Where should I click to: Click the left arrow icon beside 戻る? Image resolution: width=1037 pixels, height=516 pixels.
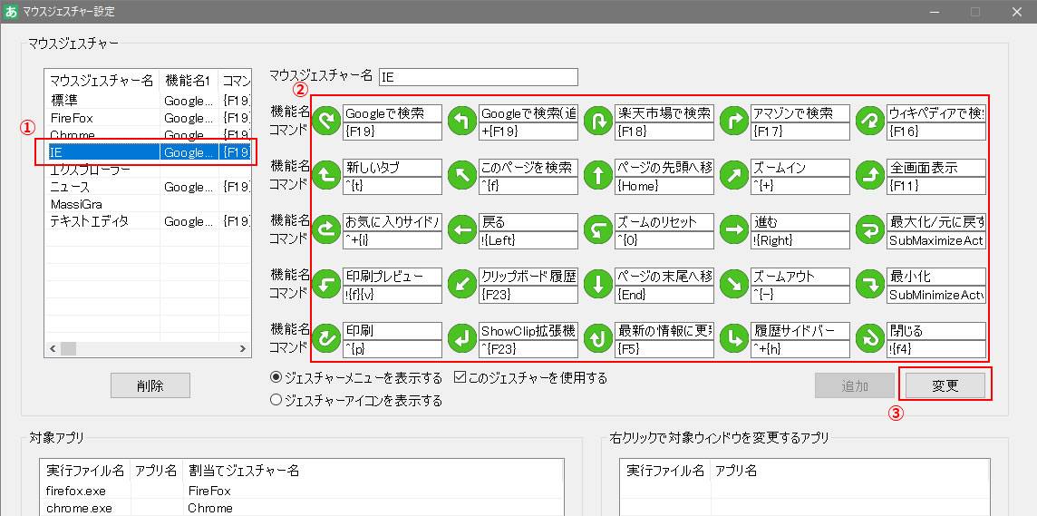click(x=461, y=229)
